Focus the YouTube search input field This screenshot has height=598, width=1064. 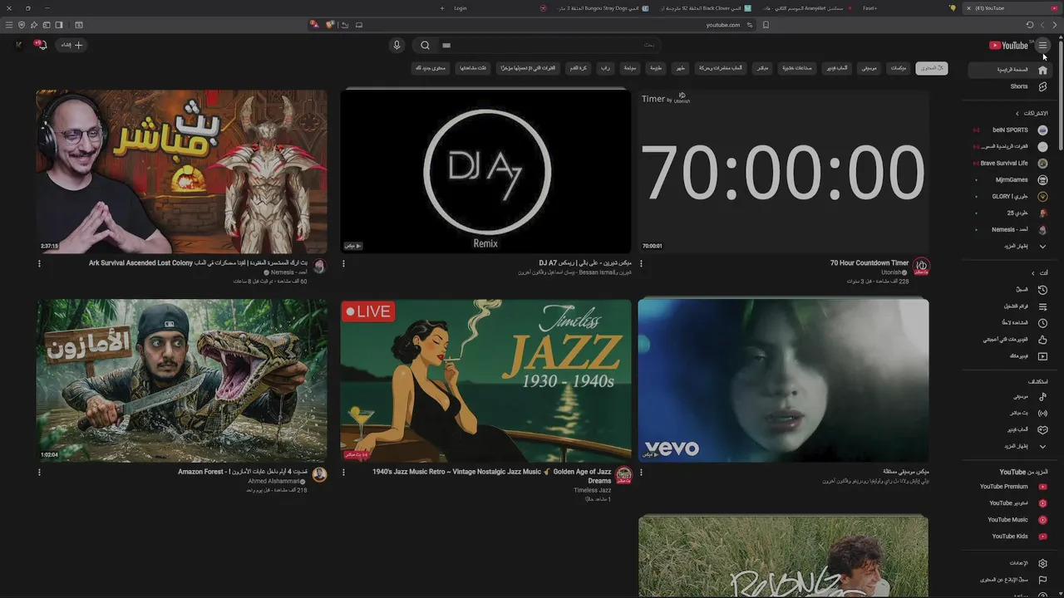(x=549, y=45)
